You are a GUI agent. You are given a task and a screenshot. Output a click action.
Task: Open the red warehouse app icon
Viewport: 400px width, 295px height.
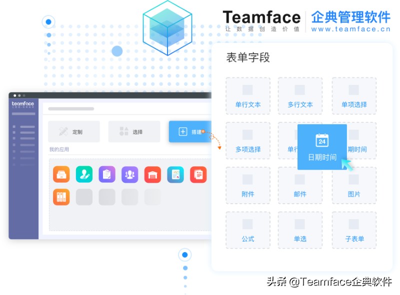(152, 175)
